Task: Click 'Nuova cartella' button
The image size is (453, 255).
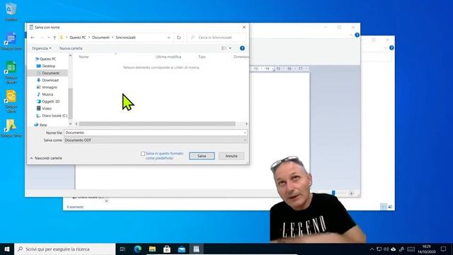Action: pos(71,48)
